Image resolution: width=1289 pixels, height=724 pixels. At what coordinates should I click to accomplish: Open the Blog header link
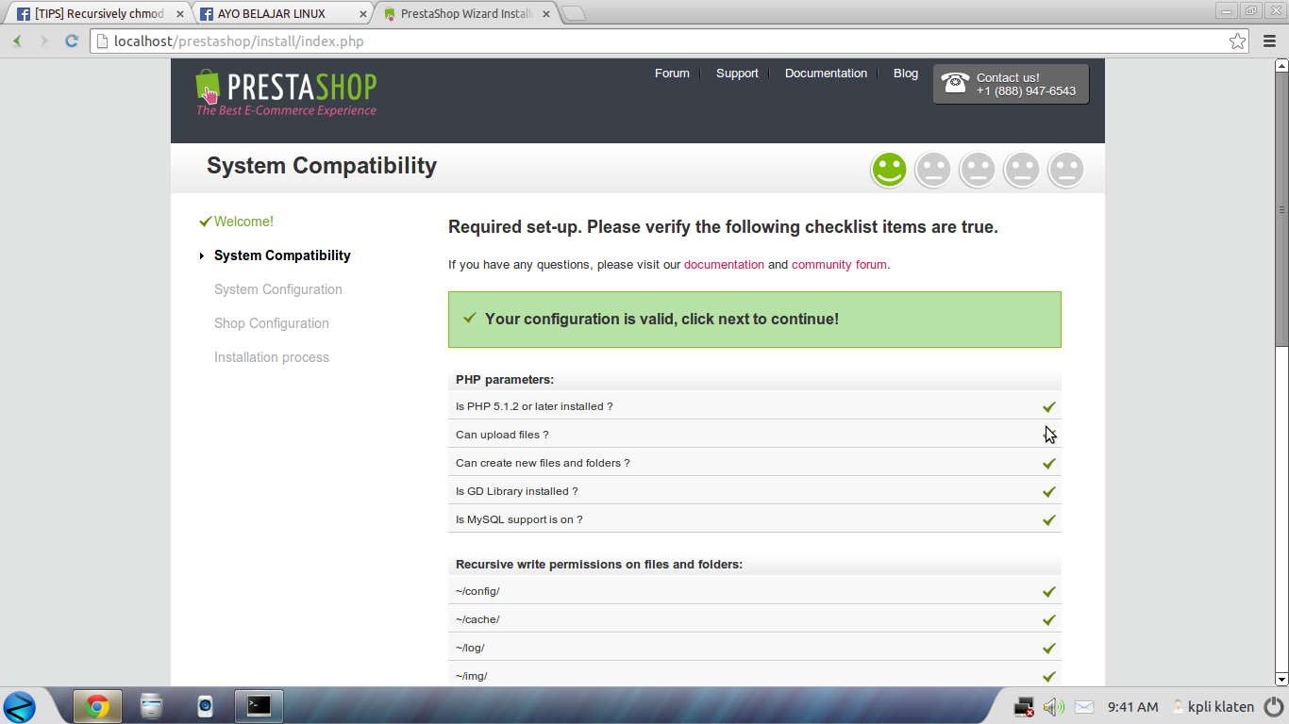pyautogui.click(x=906, y=73)
